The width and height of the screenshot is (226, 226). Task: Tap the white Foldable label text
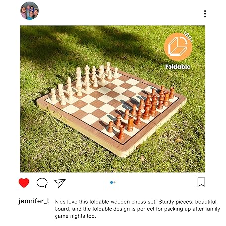(x=178, y=67)
